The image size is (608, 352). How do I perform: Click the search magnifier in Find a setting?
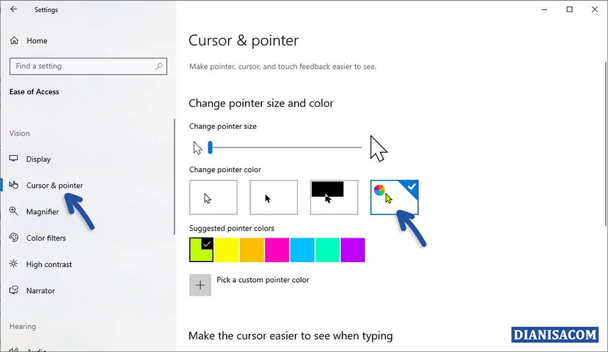pos(158,66)
